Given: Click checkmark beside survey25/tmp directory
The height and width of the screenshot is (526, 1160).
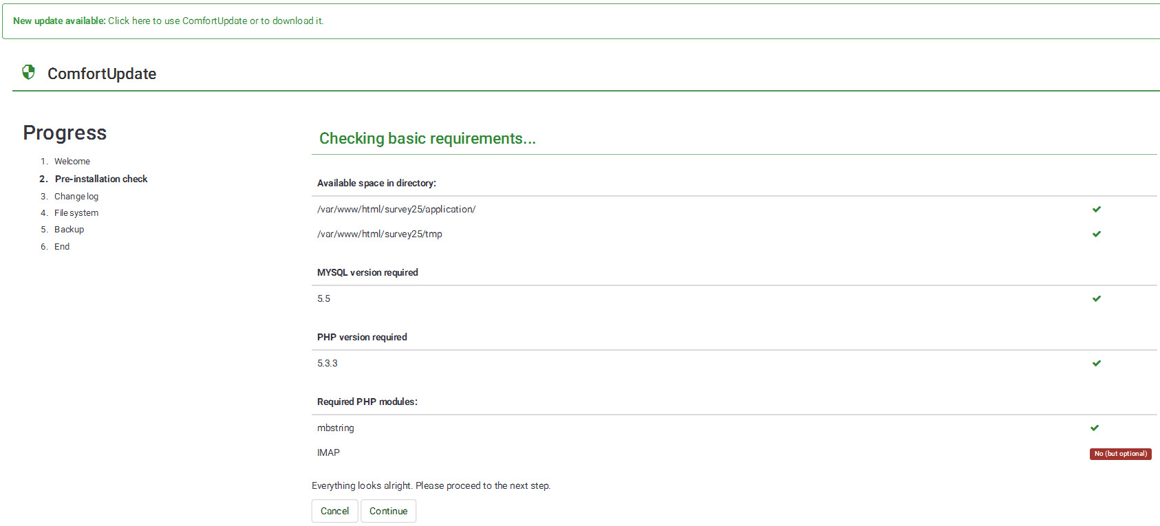Looking at the screenshot, I should pos(1097,234).
